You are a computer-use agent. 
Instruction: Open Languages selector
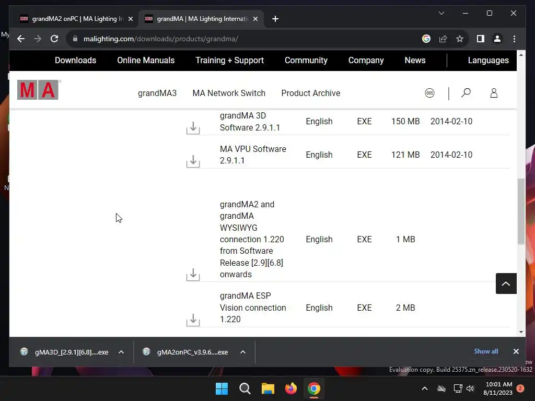point(489,61)
